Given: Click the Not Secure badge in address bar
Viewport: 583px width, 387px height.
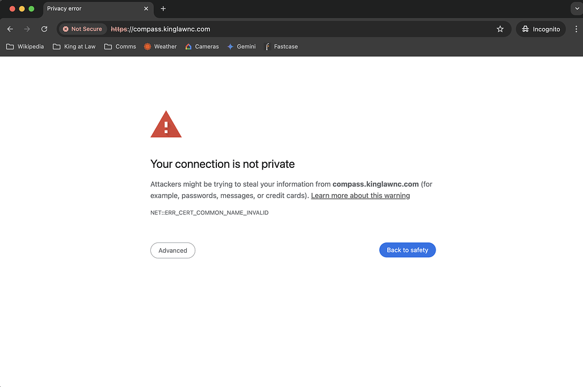Looking at the screenshot, I should coord(82,29).
